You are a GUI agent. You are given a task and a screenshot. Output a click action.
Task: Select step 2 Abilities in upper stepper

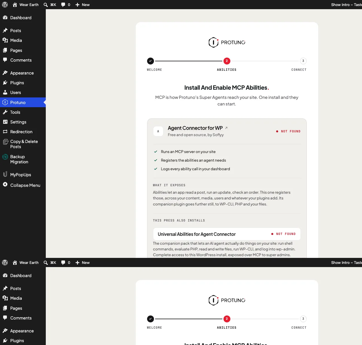[x=227, y=61]
